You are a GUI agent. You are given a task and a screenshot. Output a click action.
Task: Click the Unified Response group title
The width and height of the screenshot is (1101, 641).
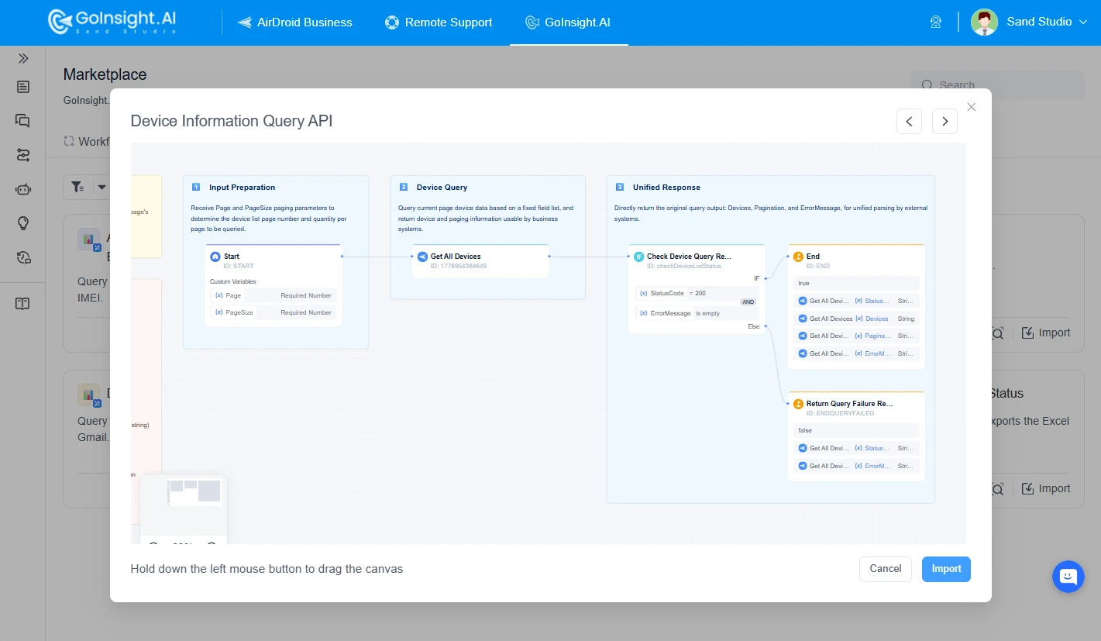point(666,188)
